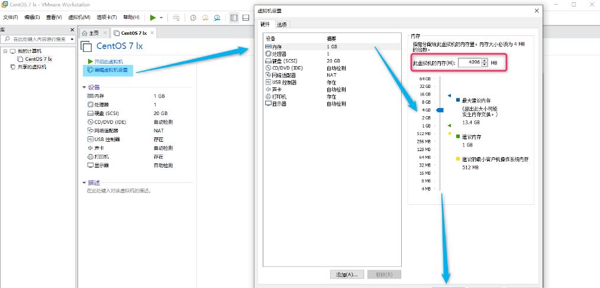This screenshot has width=600, height=288.
Task: Switch to the 选项 tab in the settings dialog
Action: (282, 24)
